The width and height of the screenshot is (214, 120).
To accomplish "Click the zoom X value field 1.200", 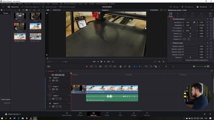I will [188, 22].
